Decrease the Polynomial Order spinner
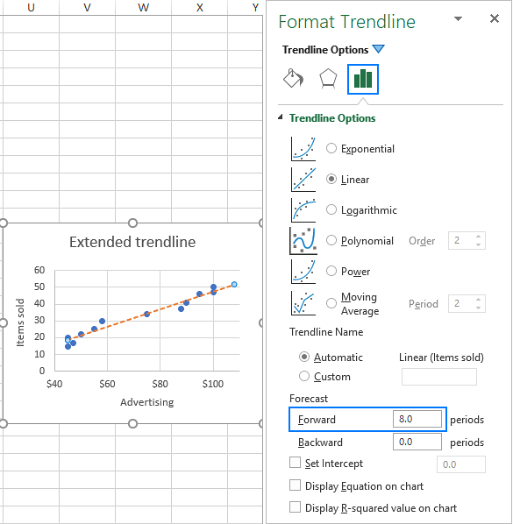The width and height of the screenshot is (513, 524). coord(478,244)
